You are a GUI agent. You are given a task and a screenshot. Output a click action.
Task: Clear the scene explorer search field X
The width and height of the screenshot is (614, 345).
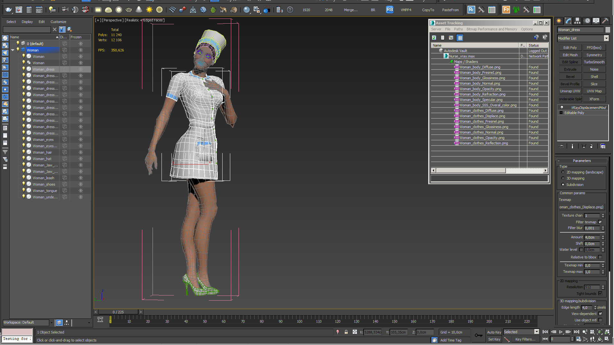tap(55, 29)
